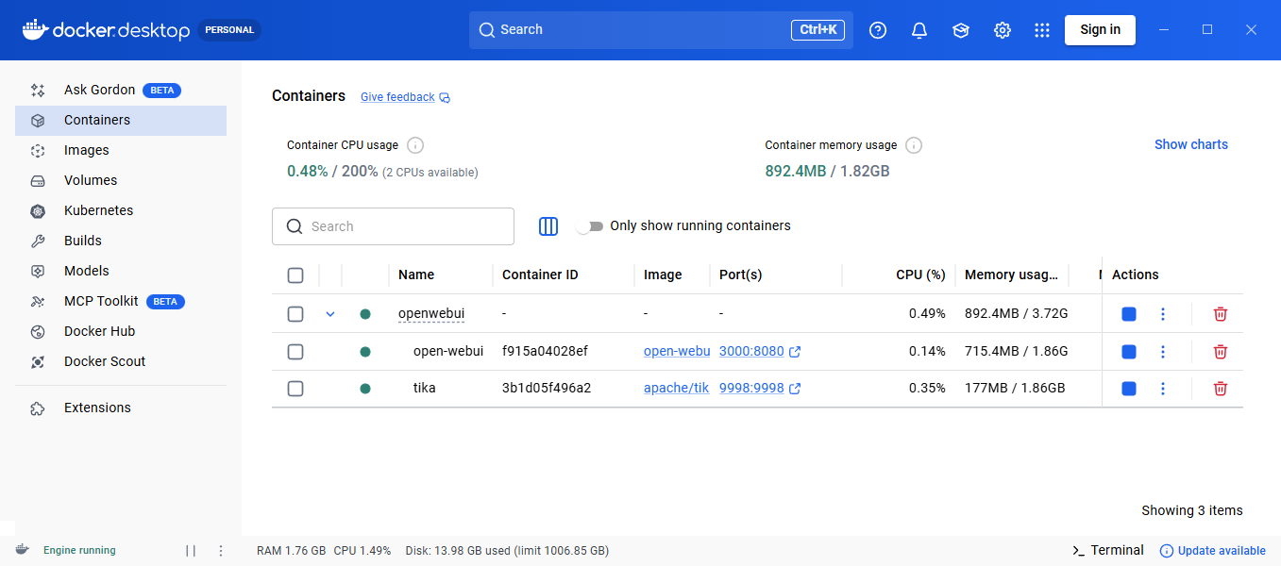Viewport: 1281px width, 566px height.
Task: Open the Learning Center graduation cap icon
Action: [x=961, y=30]
